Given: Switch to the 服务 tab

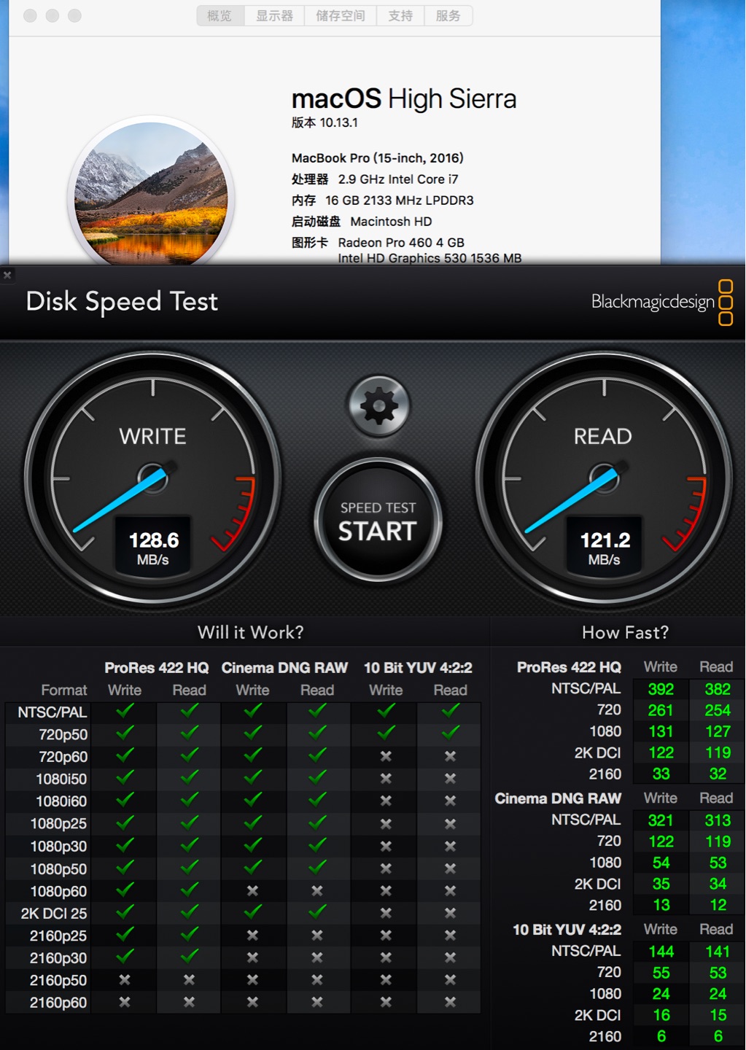Looking at the screenshot, I should click(x=448, y=15).
